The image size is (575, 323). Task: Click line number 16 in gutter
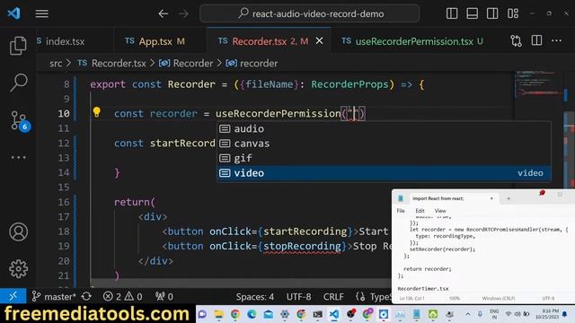point(64,202)
